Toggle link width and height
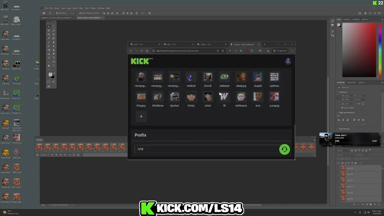The image size is (384, 216). [339, 97]
